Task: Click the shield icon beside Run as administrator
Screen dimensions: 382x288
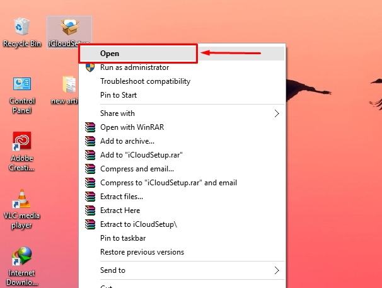Action: [90, 67]
